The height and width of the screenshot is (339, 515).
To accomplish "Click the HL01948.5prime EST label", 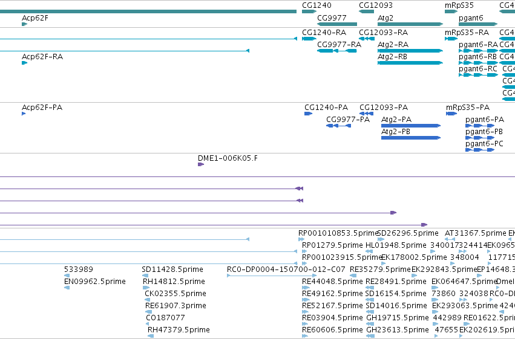I will (x=396, y=245).
